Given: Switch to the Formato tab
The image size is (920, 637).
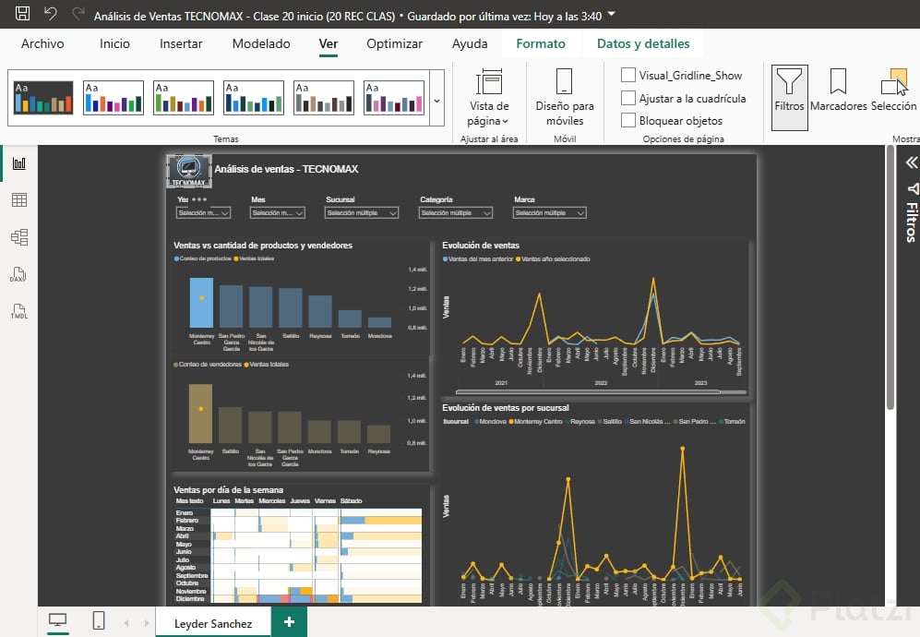Looking at the screenshot, I should click(x=541, y=43).
